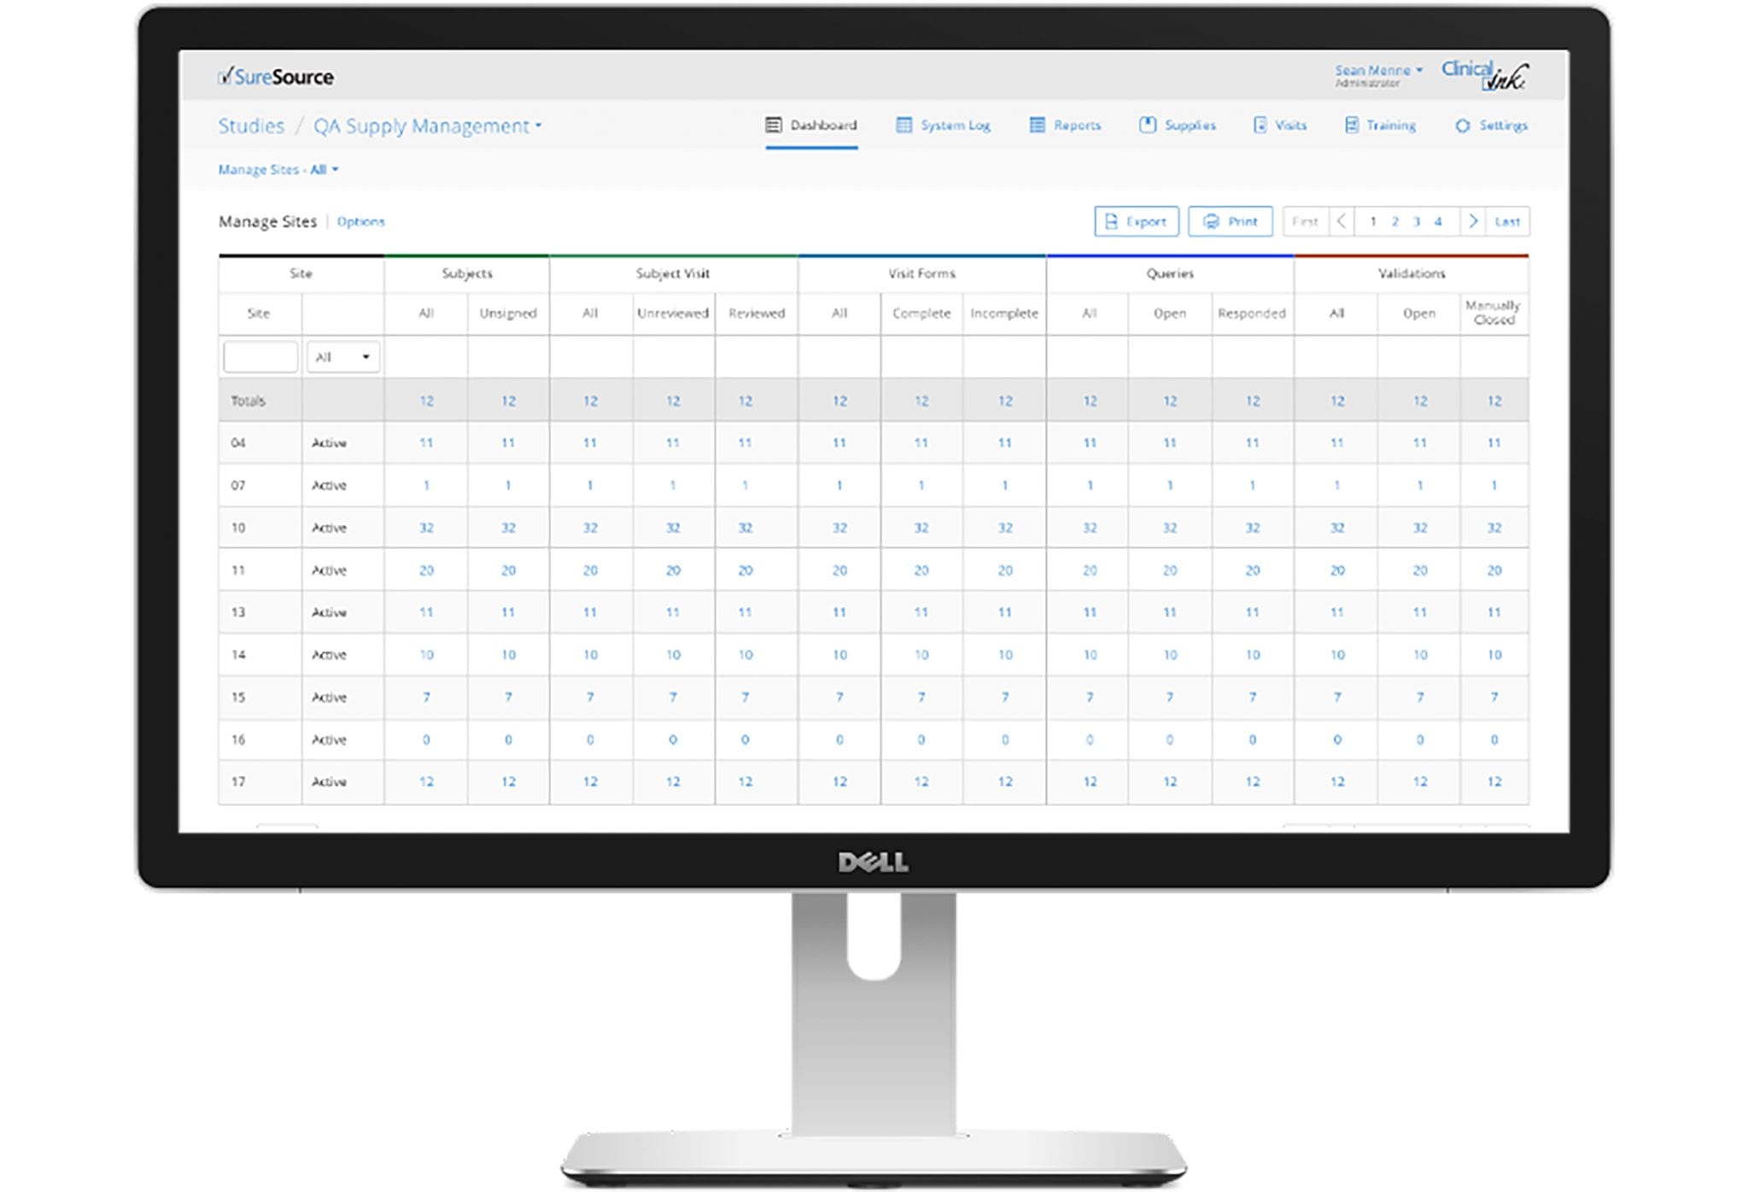Open the Sean Menne user dropdown
Image resolution: width=1749 pixels, height=1192 pixels.
(1377, 70)
